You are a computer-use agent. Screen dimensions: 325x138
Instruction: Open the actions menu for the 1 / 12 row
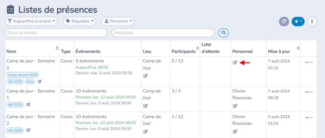pos(308,118)
